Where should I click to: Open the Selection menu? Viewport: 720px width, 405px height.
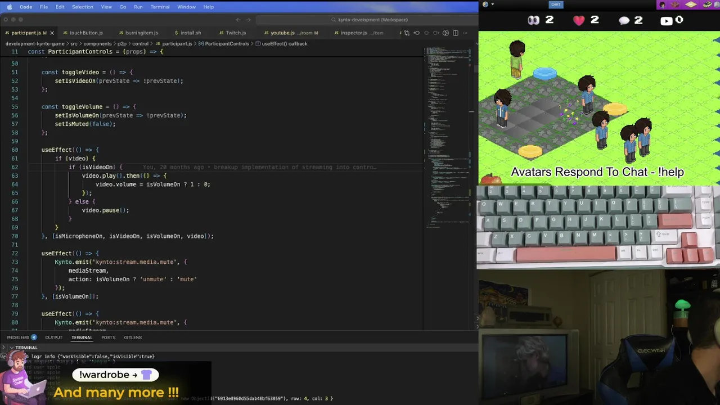[x=82, y=7]
